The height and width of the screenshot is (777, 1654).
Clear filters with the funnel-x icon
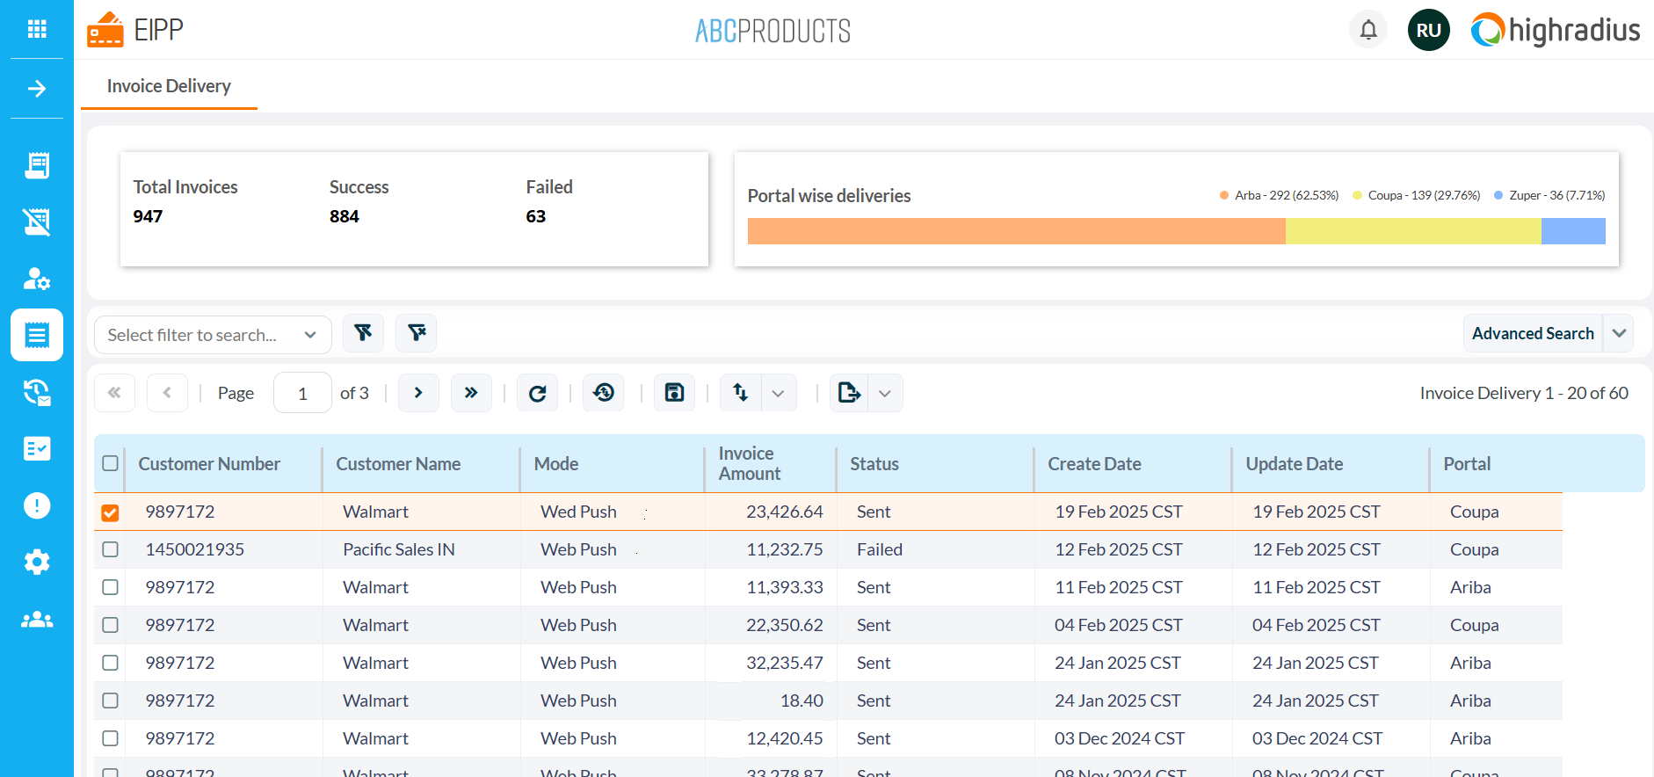click(x=417, y=333)
